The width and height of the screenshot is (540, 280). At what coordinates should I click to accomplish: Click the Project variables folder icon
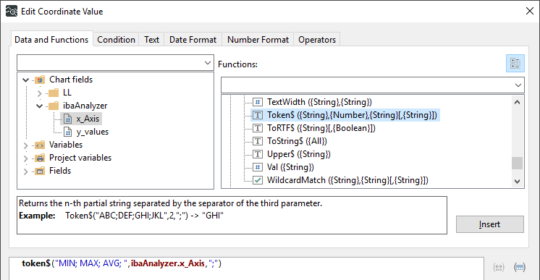coord(40,158)
